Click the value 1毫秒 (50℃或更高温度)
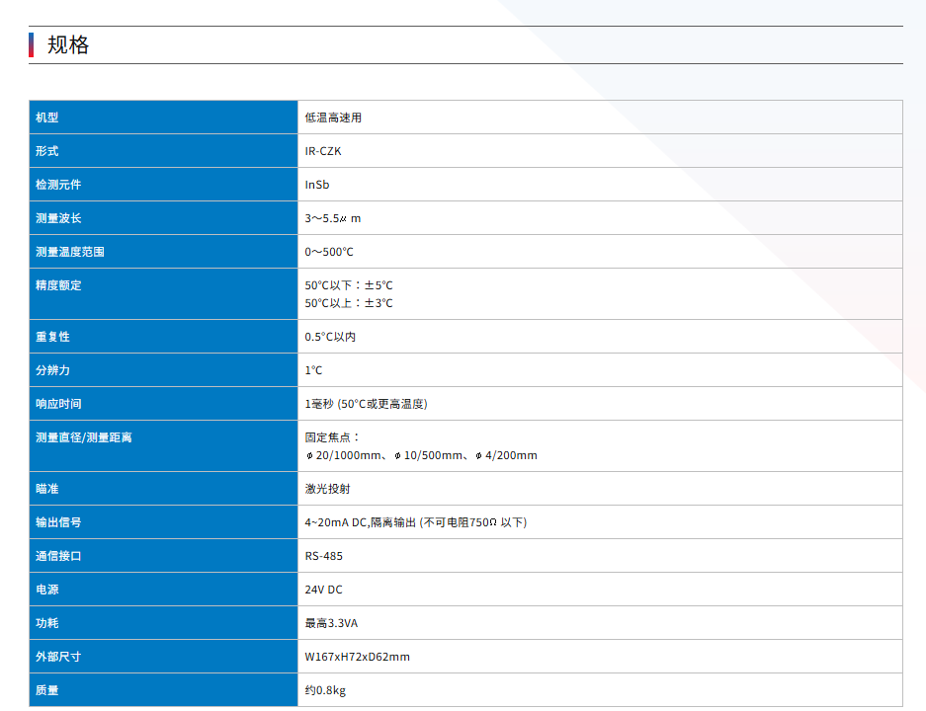The image size is (926, 711). 366,404
